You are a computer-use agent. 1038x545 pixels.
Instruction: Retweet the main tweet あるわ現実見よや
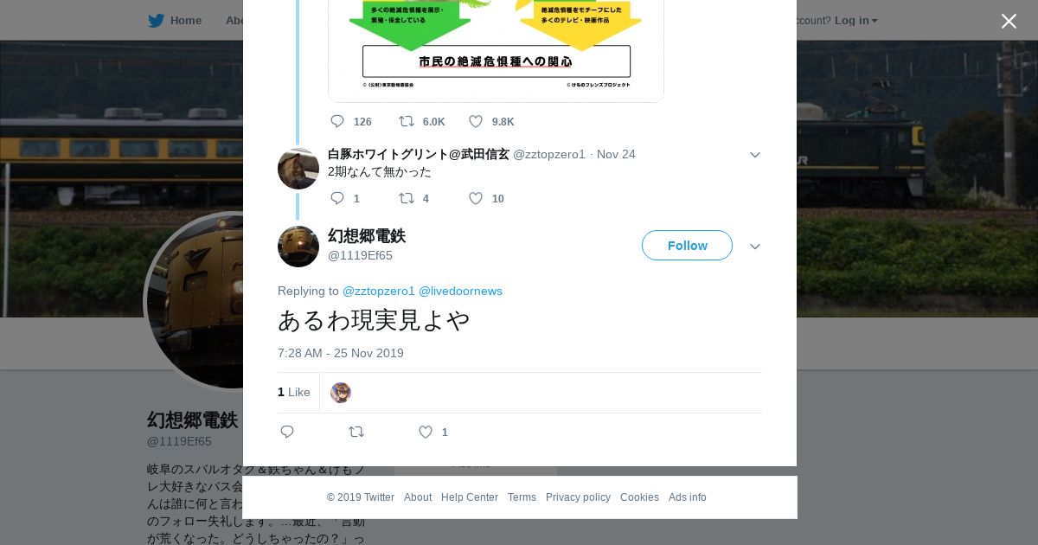pos(356,432)
